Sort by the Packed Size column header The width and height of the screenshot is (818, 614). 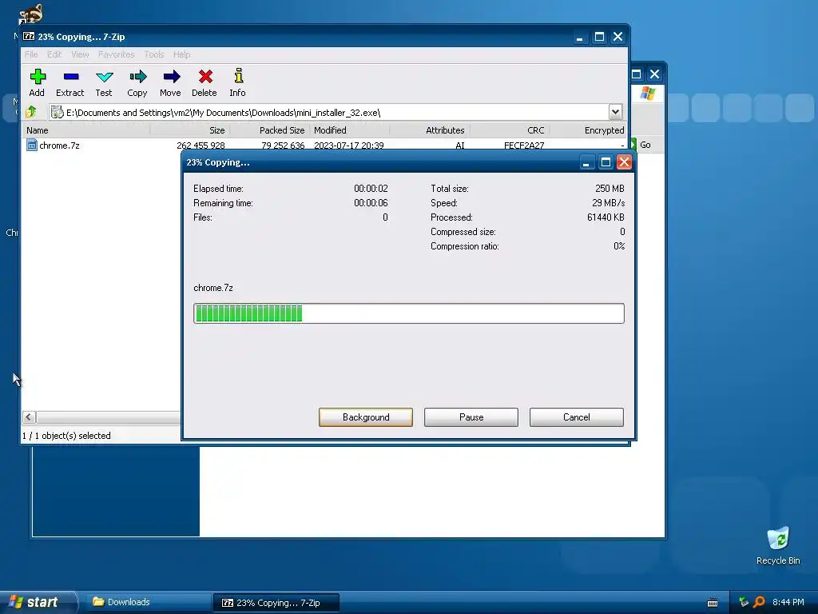pyautogui.click(x=270, y=130)
